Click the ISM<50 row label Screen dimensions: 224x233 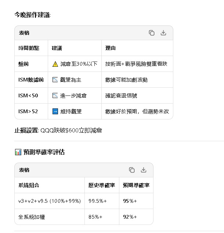click(28, 95)
